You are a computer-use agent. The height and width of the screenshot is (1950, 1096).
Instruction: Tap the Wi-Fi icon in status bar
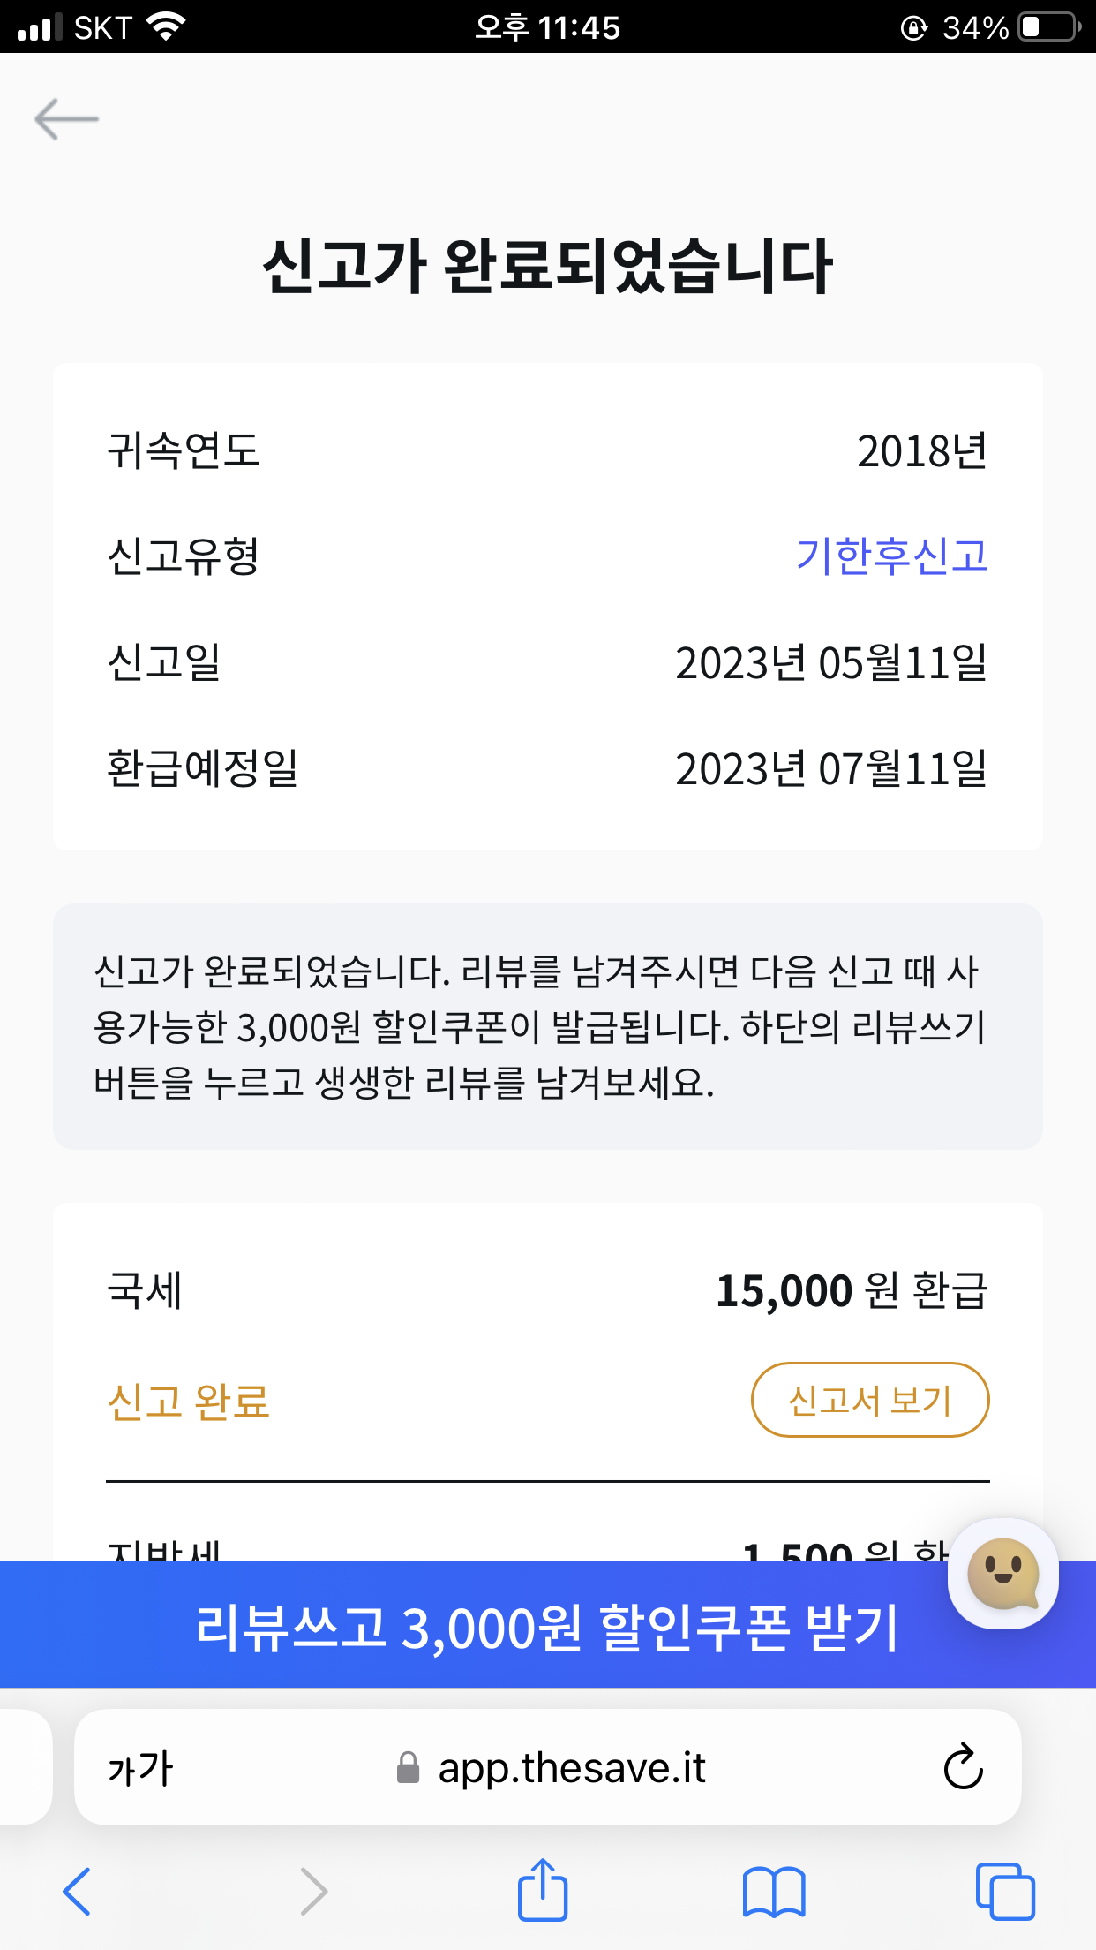(x=166, y=27)
